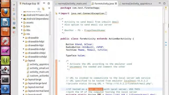Minimize the Package Explorer panel
The height and width of the screenshot is (95, 169).
[44, 3]
